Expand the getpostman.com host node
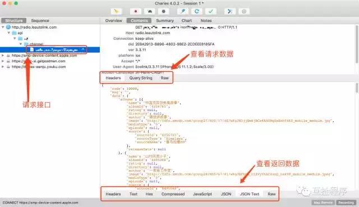The image size is (359, 207). click(x=3, y=61)
